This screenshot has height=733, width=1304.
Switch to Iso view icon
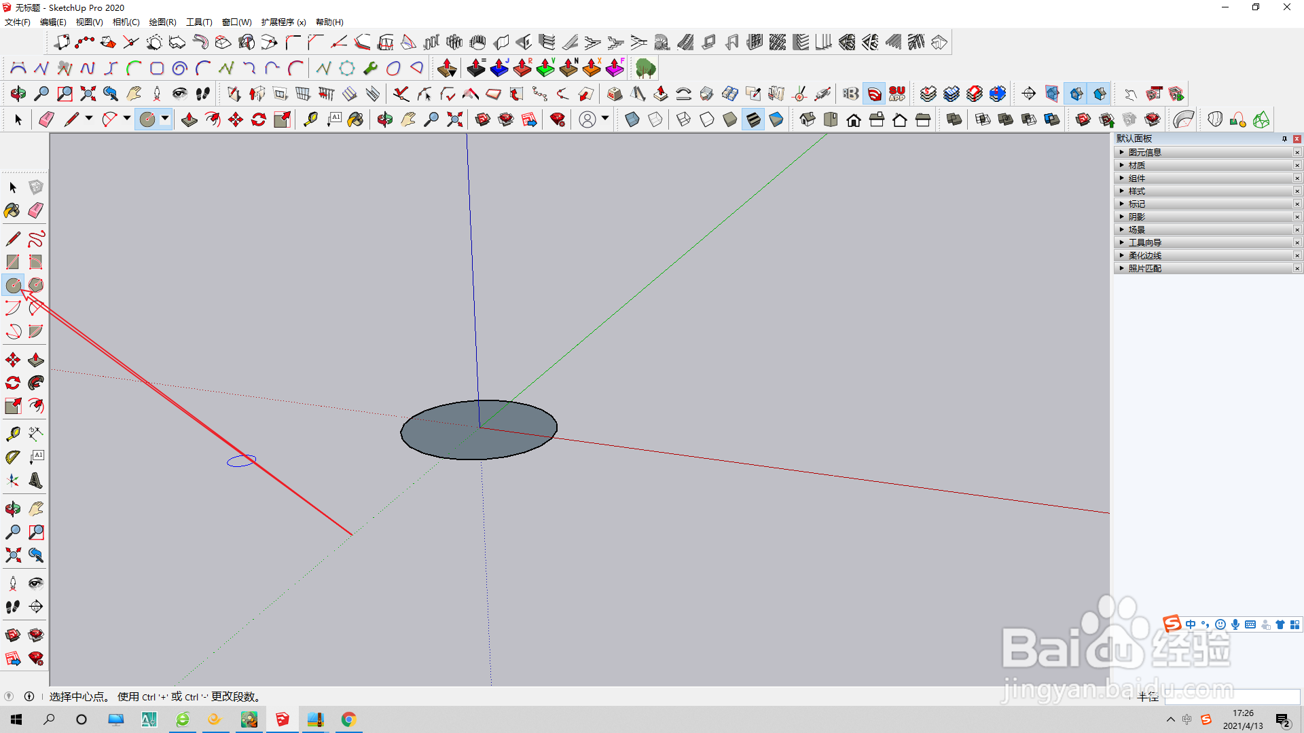click(x=808, y=120)
